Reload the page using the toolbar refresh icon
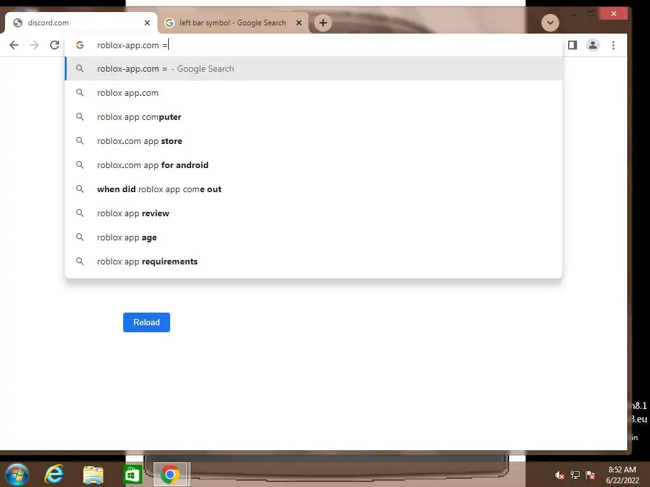The width and height of the screenshot is (650, 487). (55, 45)
